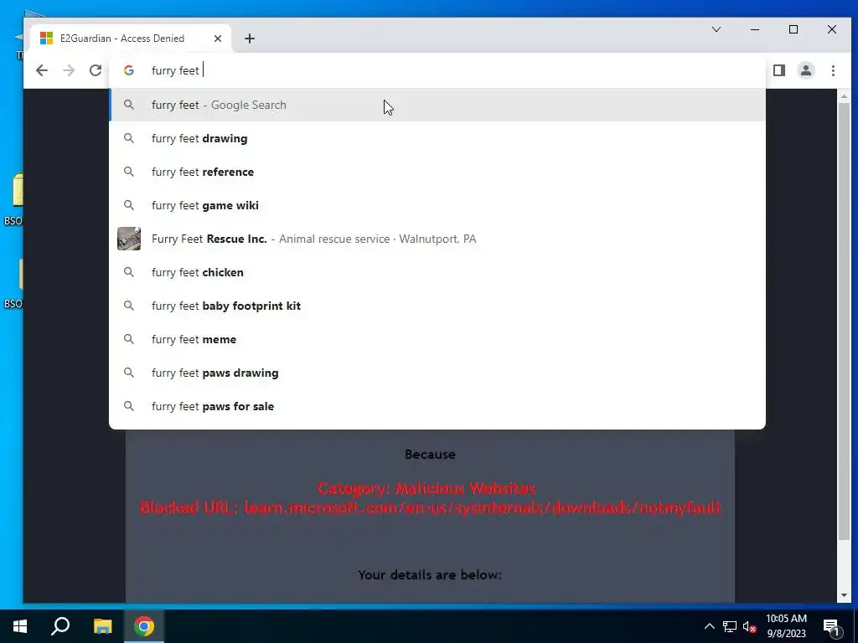Open the notification center icon
The width and height of the screenshot is (858, 643).
coord(831,626)
